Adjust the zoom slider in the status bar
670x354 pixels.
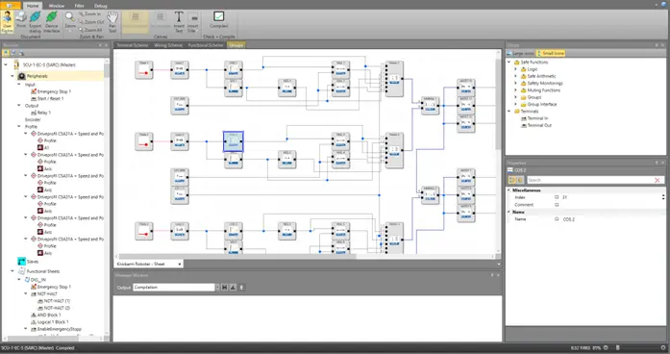pyautogui.click(x=618, y=348)
